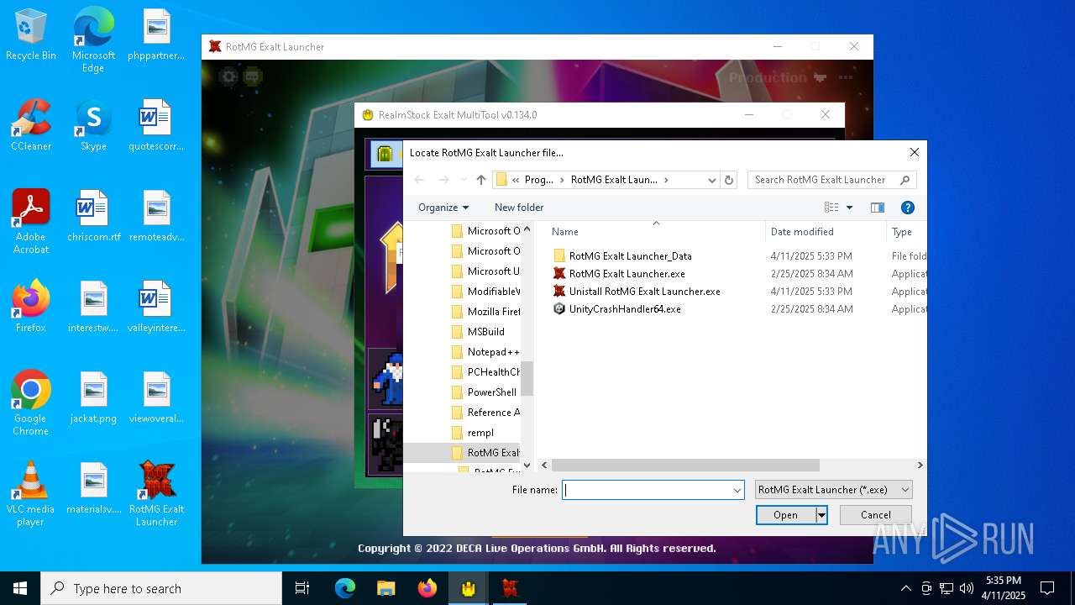Image resolution: width=1075 pixels, height=605 pixels.
Task: Open Task View on taskbar
Action: point(303,588)
